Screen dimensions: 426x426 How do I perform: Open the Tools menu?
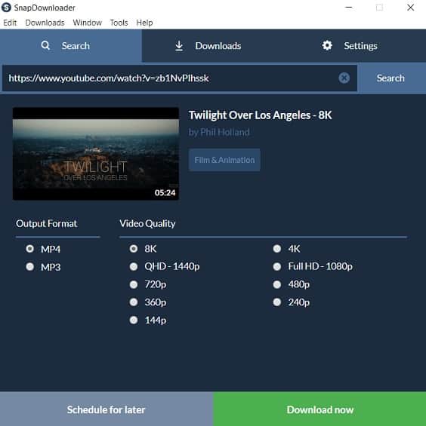pos(119,23)
